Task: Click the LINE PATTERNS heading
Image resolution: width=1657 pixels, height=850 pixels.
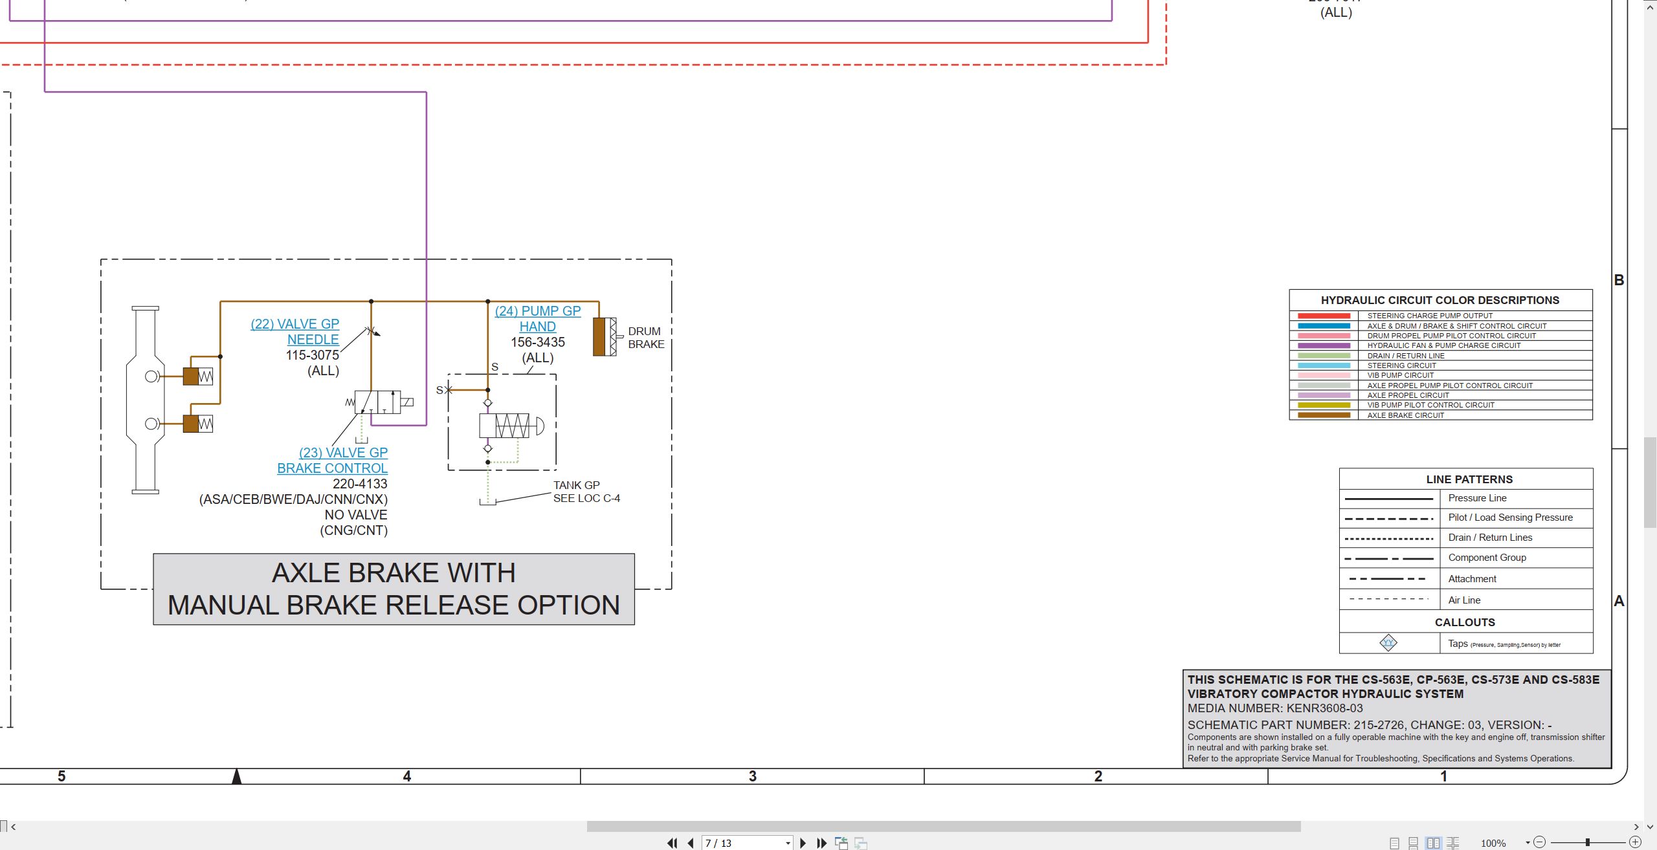Action: pos(1469,479)
